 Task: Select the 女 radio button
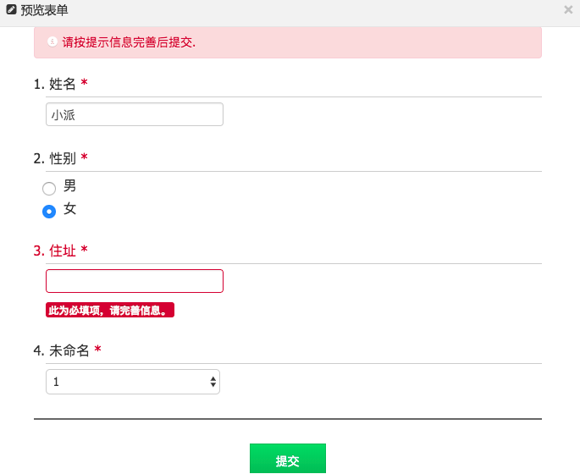click(49, 211)
